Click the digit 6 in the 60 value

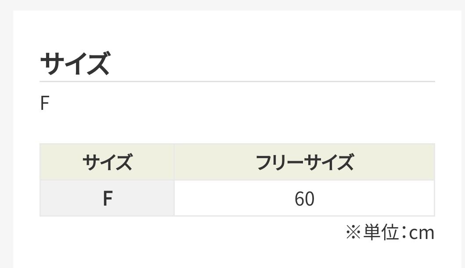click(x=299, y=199)
